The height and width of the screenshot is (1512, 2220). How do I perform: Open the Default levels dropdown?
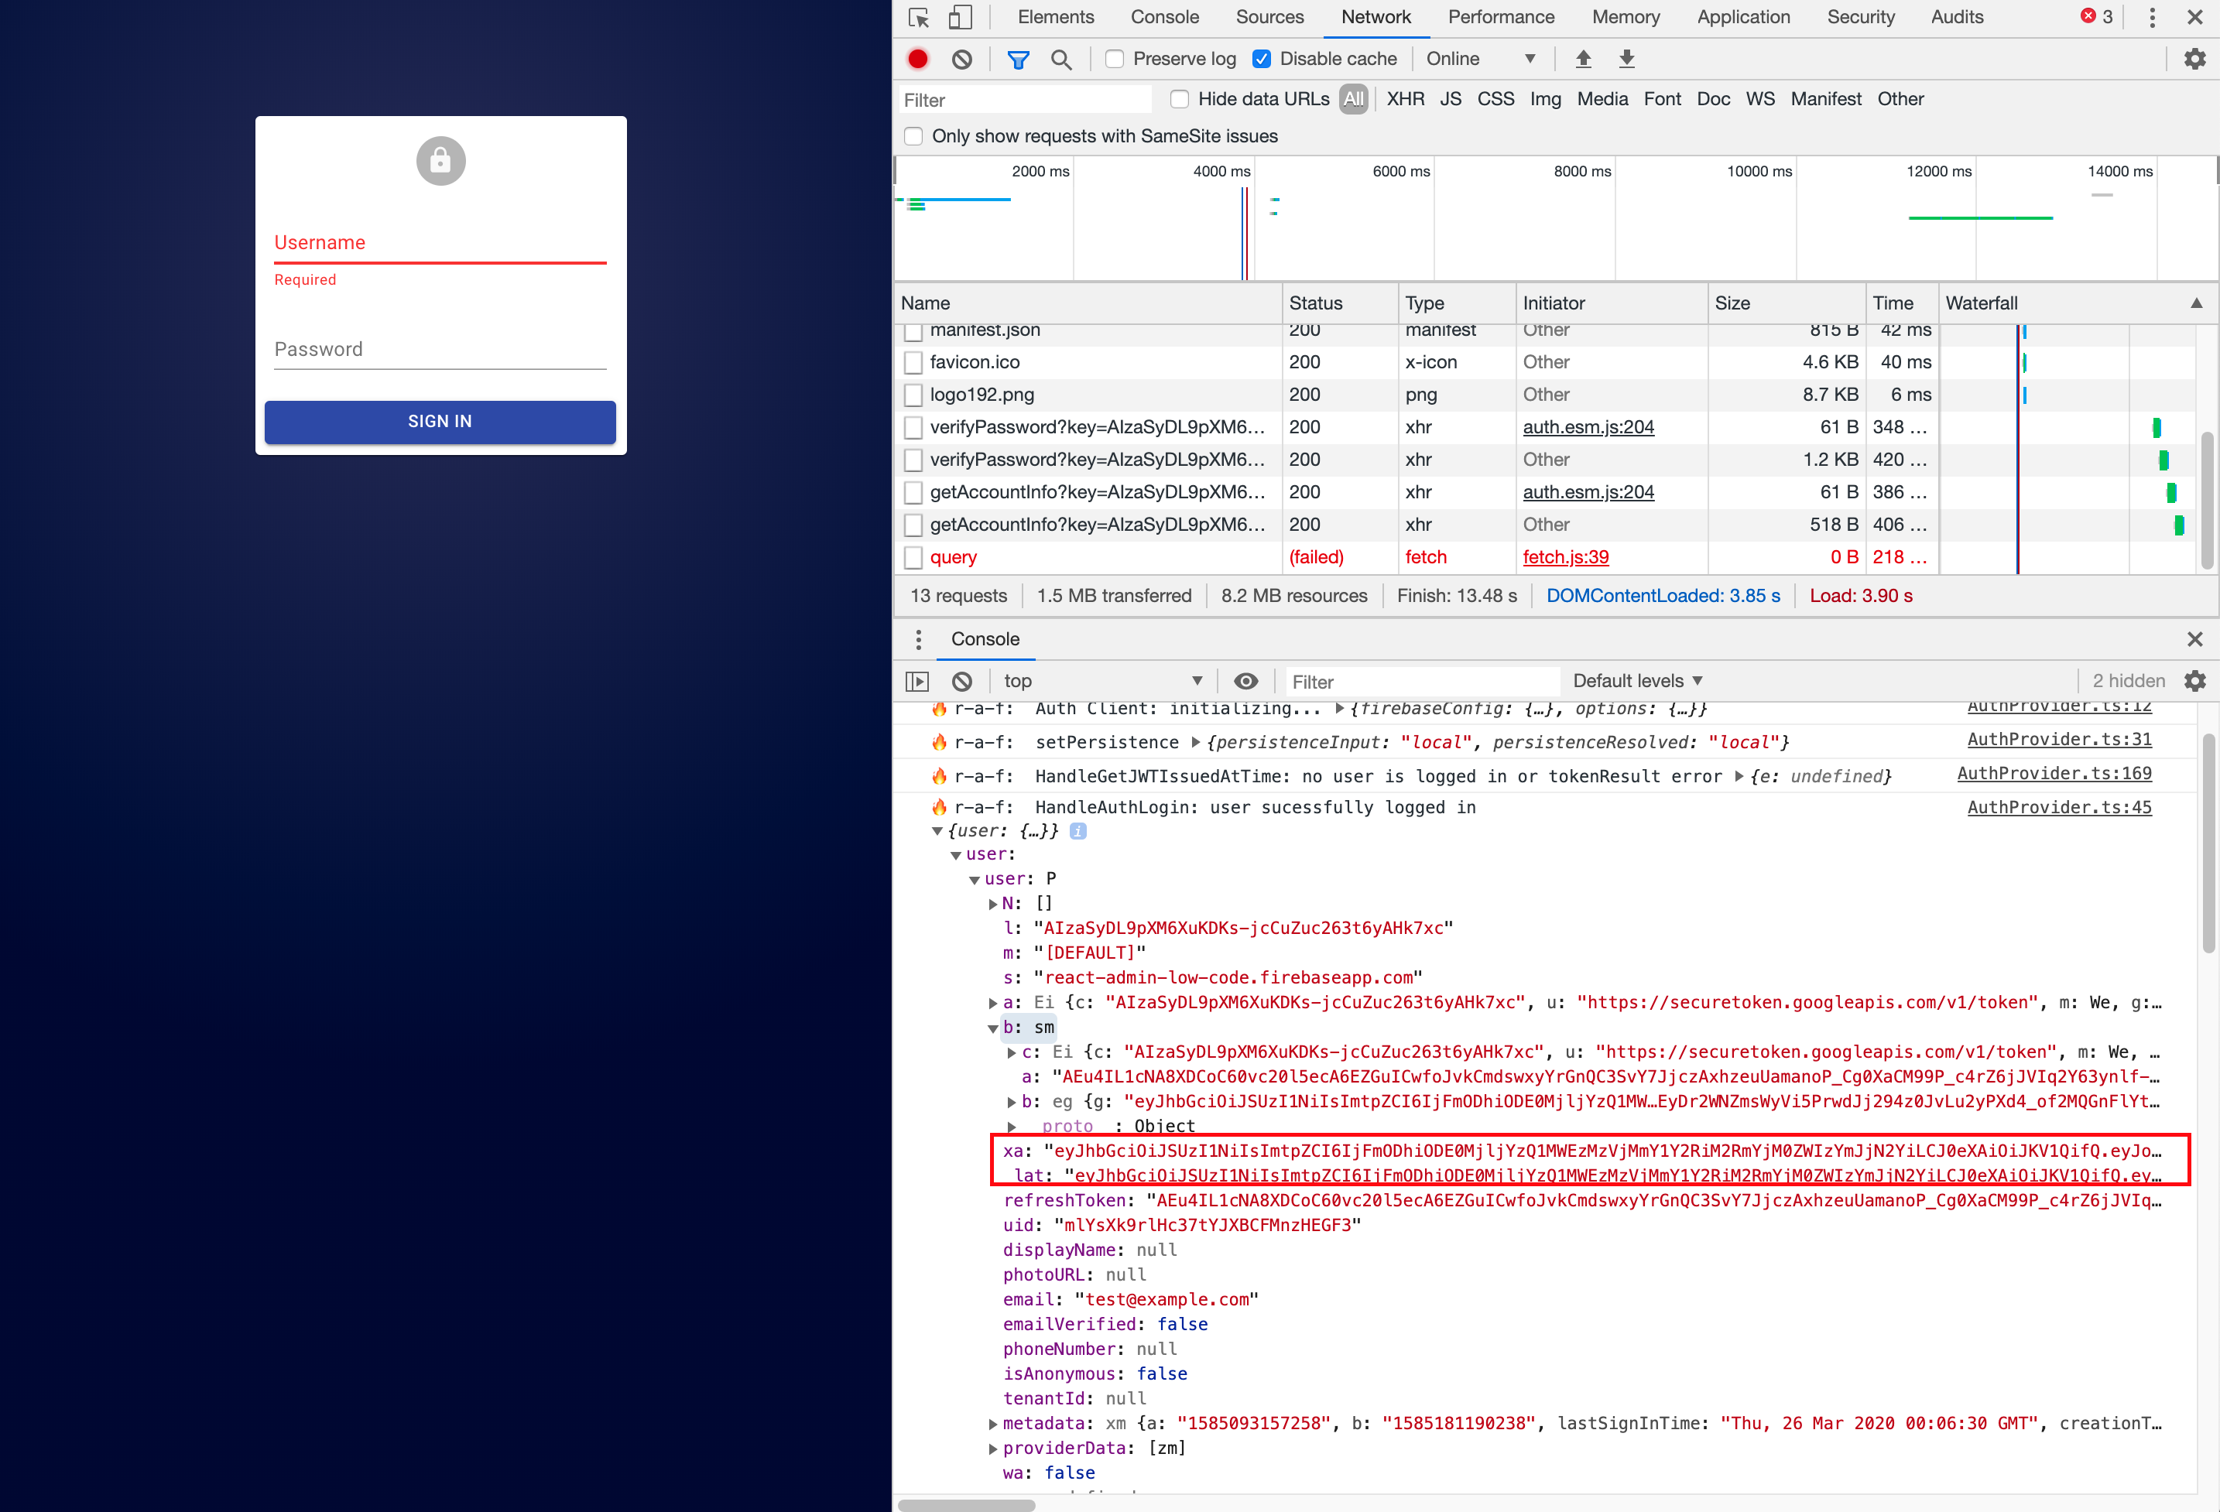(1637, 681)
